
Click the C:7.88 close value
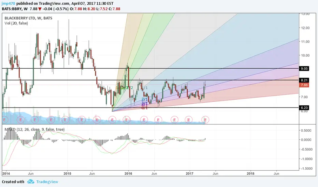click(x=114, y=9)
